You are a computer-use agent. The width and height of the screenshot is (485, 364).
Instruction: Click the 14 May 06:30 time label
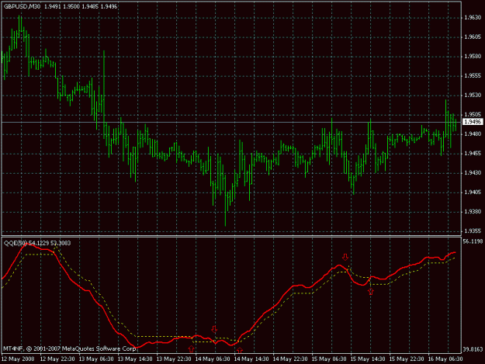213,359
